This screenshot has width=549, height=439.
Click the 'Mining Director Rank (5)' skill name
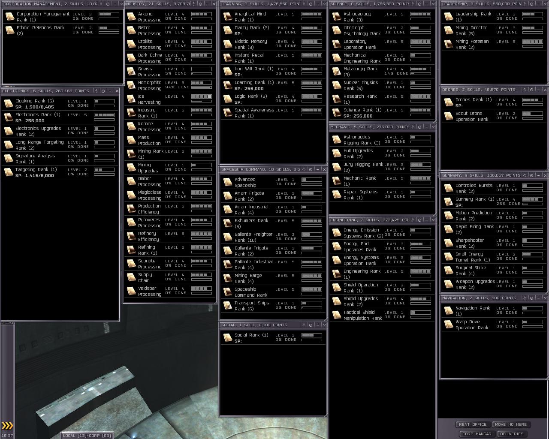[x=471, y=31]
